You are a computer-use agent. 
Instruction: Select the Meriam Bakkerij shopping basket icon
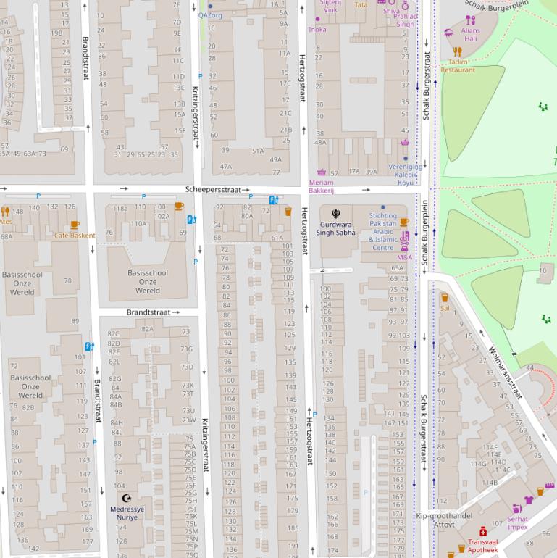(321, 172)
